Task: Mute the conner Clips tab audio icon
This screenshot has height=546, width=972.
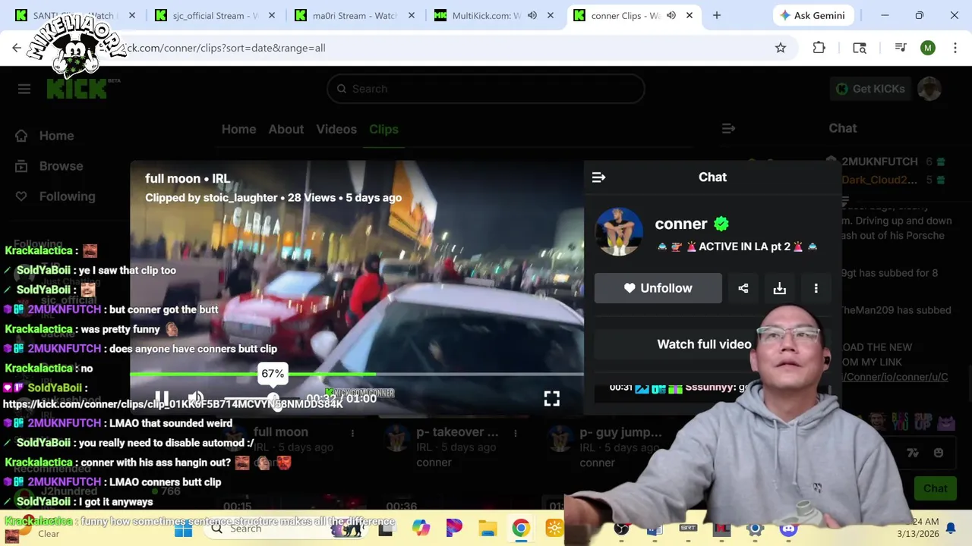Action: tap(671, 15)
